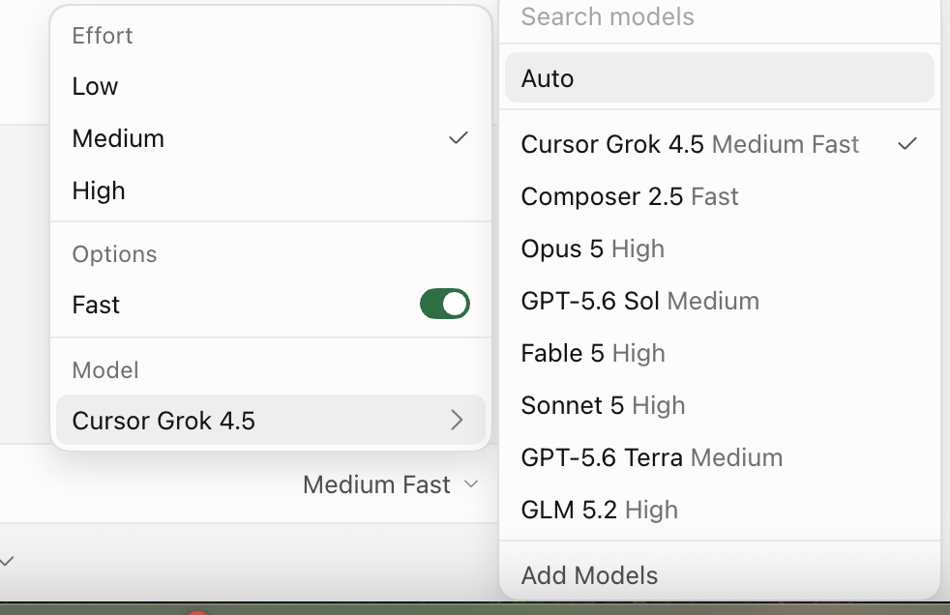The width and height of the screenshot is (950, 615).
Task: Select Opus 5 High model
Action: point(719,249)
